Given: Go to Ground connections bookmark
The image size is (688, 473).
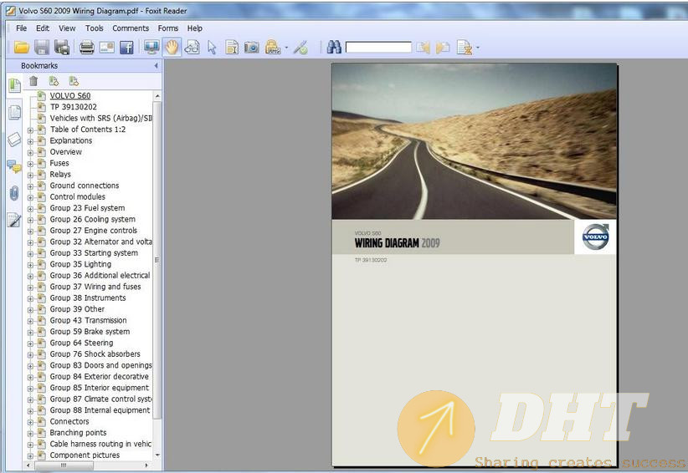Looking at the screenshot, I should click(85, 186).
